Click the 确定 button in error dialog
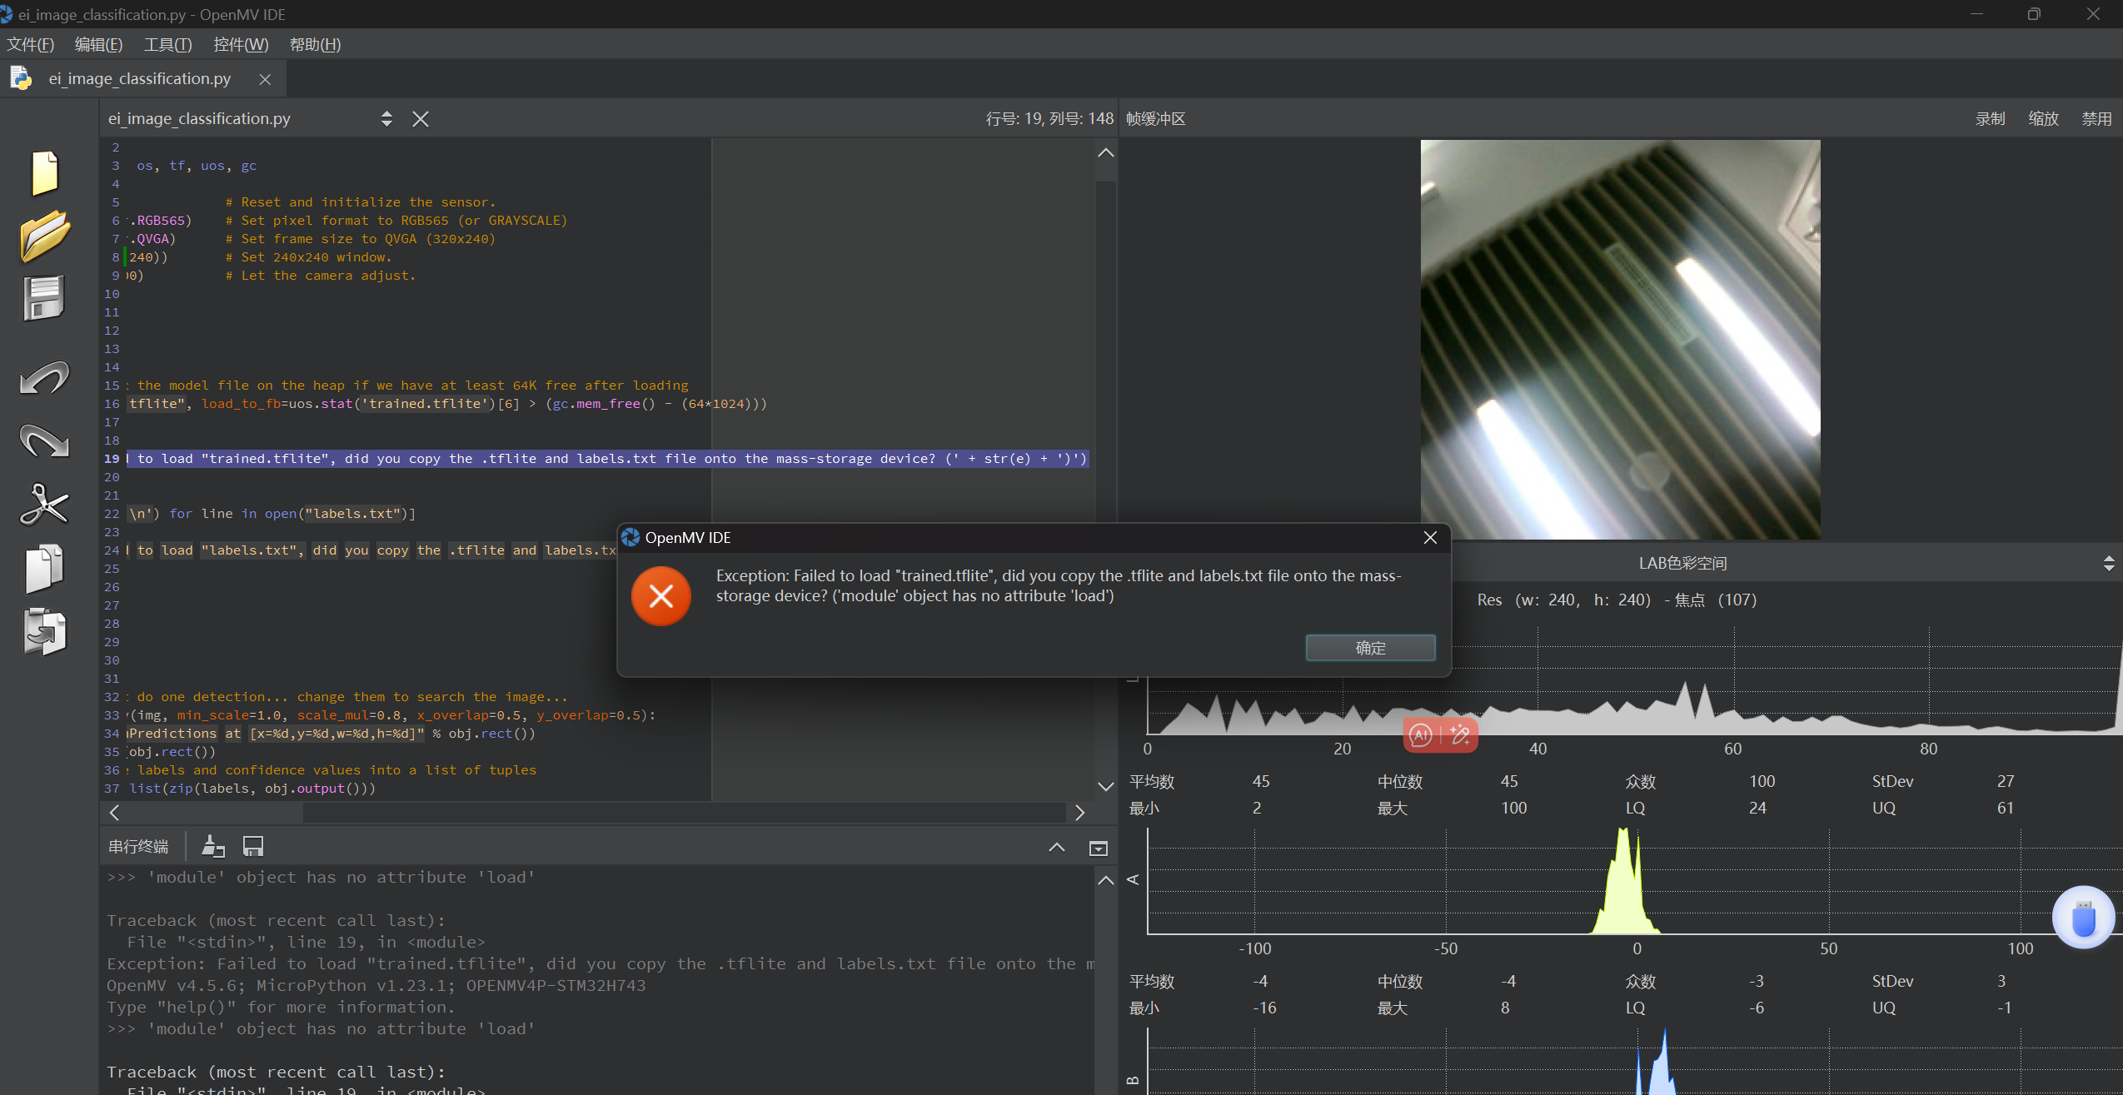Viewport: 2123px width, 1095px height. click(1370, 648)
